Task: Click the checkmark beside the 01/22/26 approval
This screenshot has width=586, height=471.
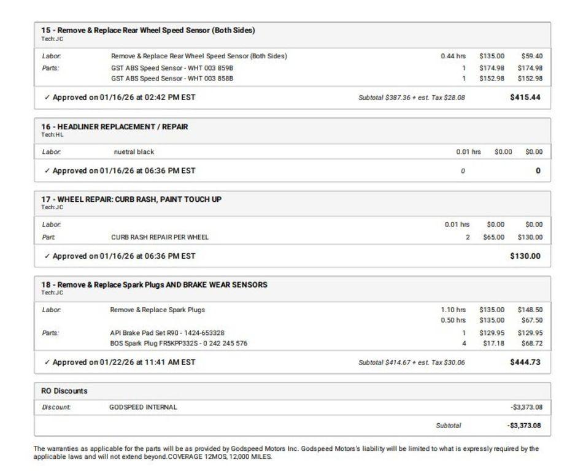Action: point(47,362)
